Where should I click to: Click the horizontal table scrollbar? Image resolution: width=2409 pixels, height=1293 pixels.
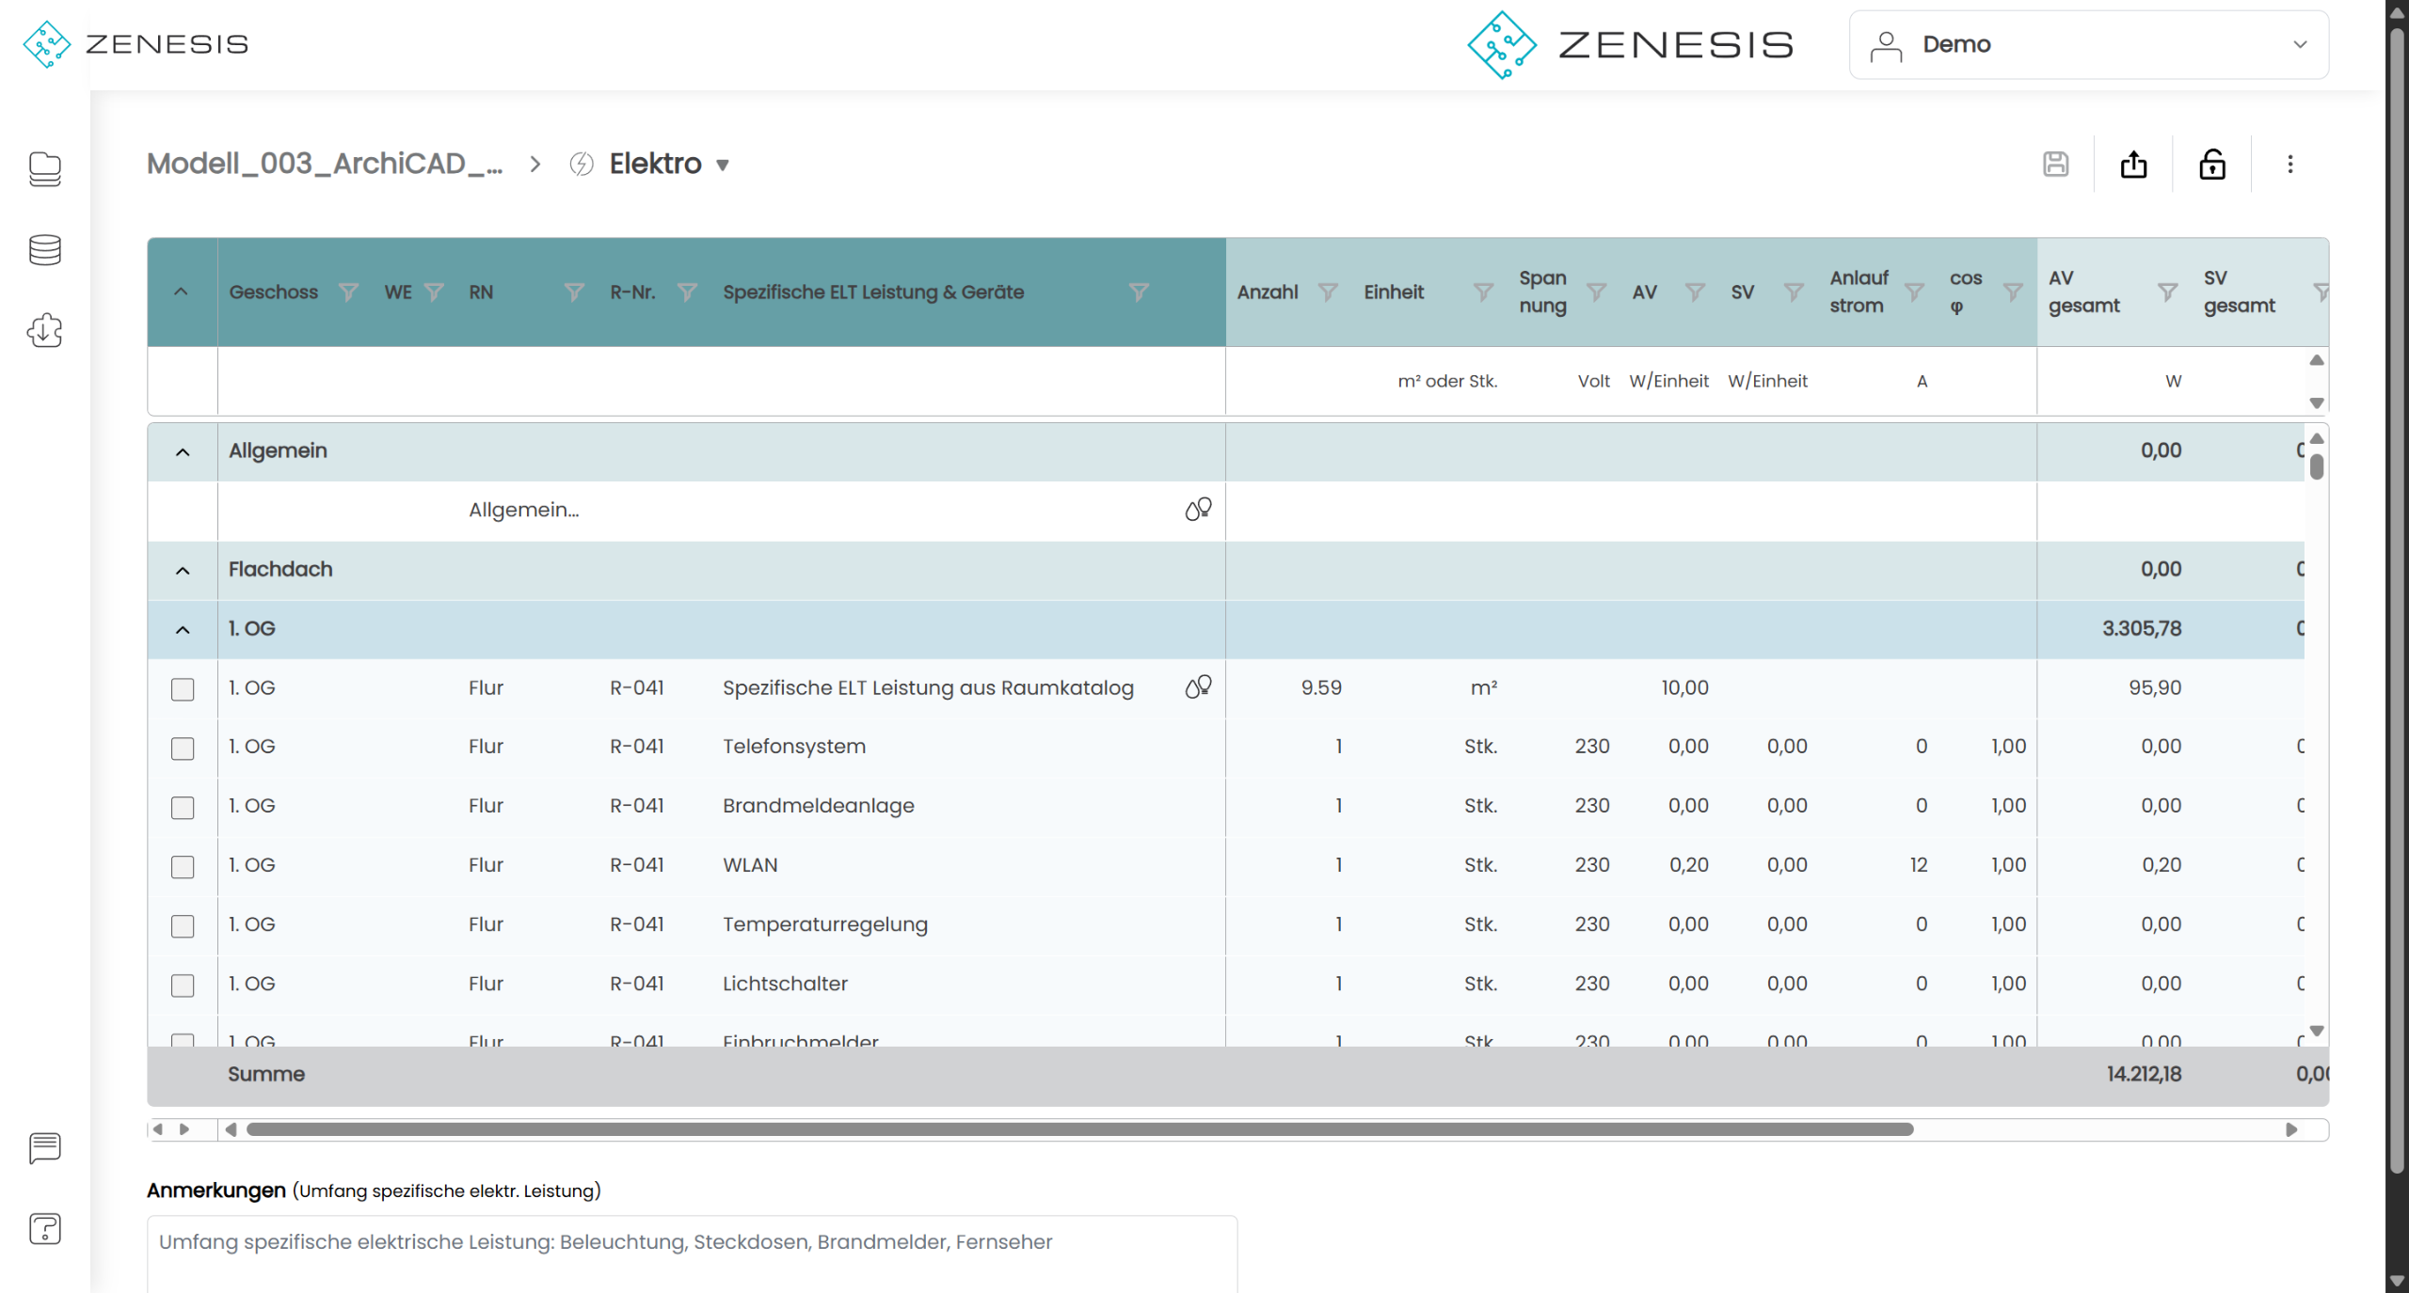1079,1129
